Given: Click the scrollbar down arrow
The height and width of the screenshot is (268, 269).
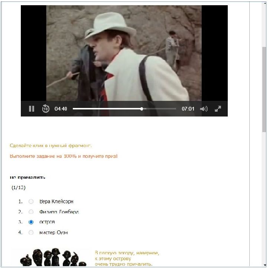Looking at the screenshot, I should [x=264, y=265].
